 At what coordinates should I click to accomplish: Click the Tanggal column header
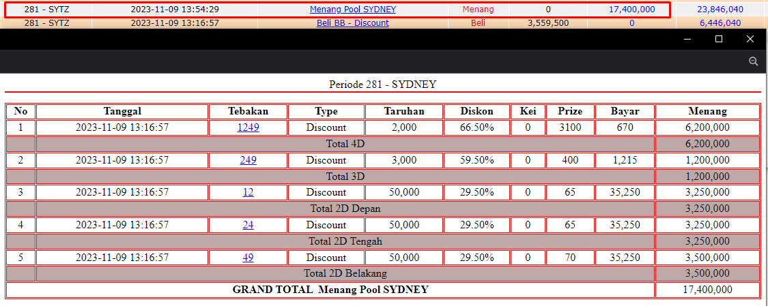tap(122, 112)
